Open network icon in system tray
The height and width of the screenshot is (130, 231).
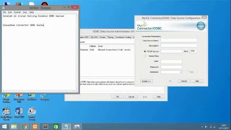click(x=214, y=127)
